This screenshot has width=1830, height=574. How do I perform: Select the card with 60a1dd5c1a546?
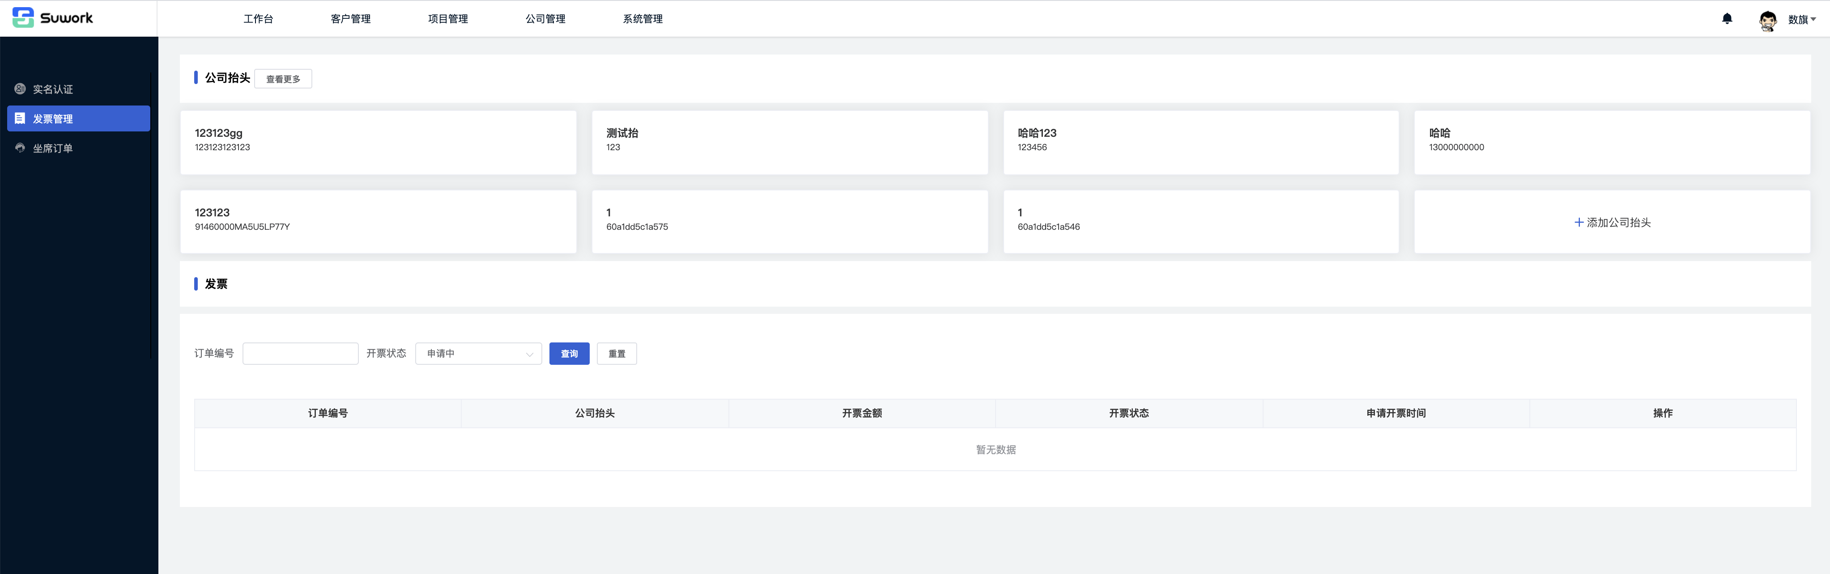1200,221
